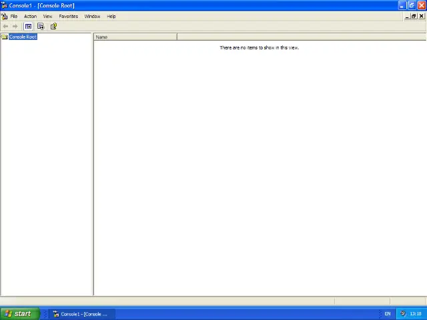
Task: Click the Forward arrow toolbar button
Action: [15, 27]
